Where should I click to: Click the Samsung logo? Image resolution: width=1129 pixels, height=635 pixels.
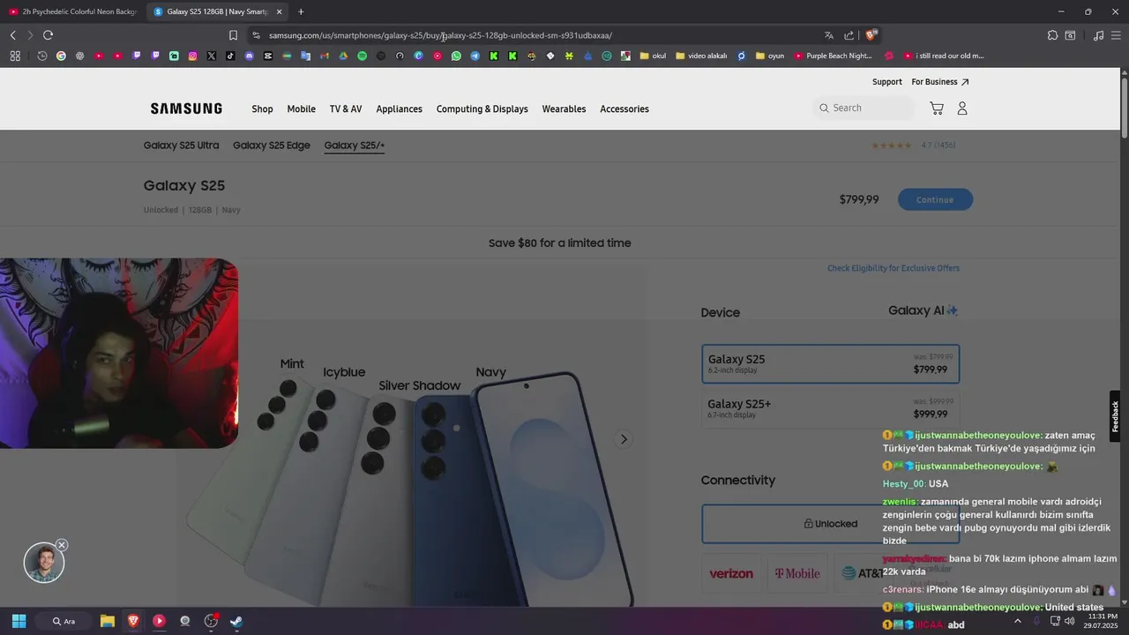186,108
